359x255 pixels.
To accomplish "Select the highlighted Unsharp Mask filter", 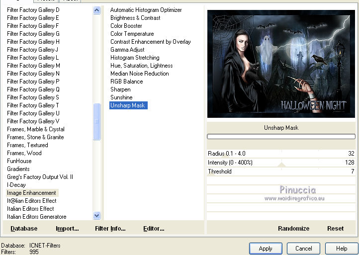I will point(128,105).
